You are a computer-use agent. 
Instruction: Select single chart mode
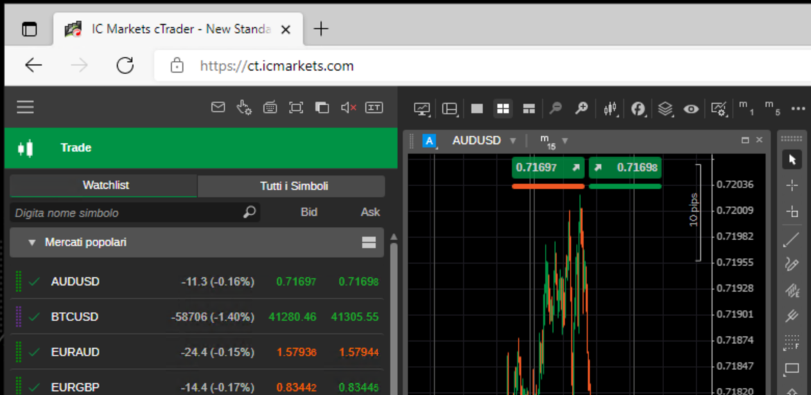point(477,109)
